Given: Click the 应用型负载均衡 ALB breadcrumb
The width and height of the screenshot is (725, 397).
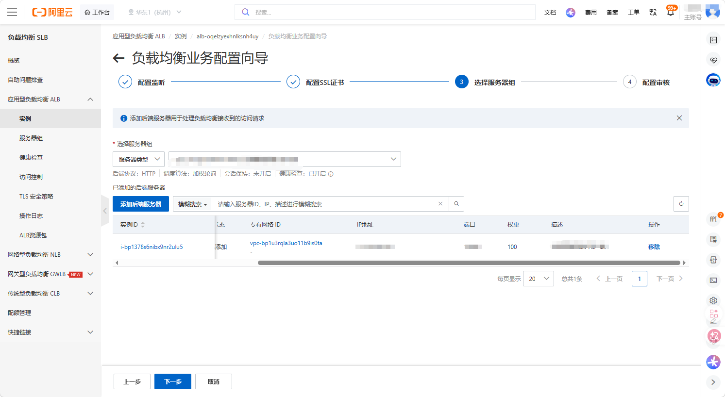Looking at the screenshot, I should point(139,36).
